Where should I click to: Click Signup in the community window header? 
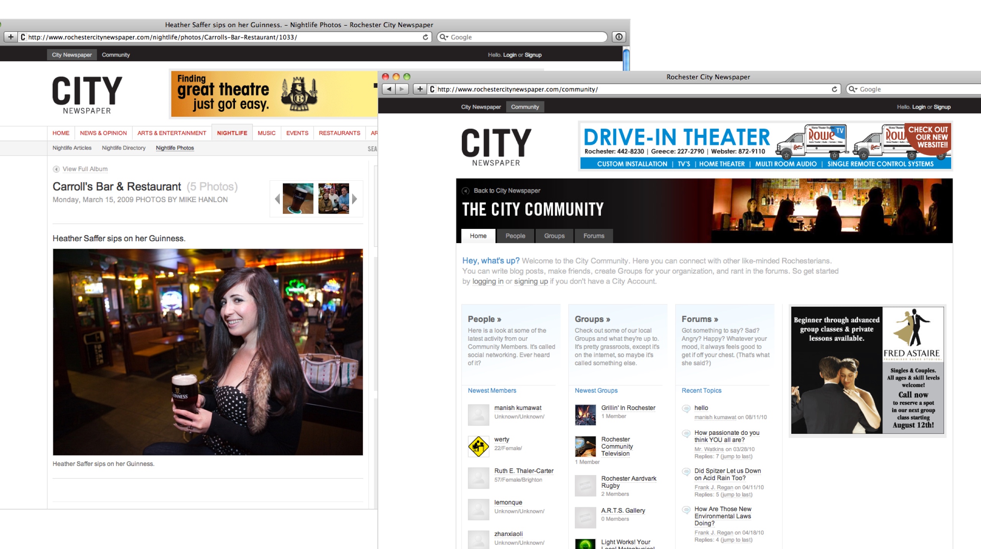coord(942,107)
